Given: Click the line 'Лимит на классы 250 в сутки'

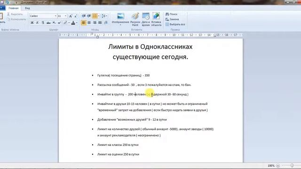Looking at the screenshot, I should (x=118, y=145).
